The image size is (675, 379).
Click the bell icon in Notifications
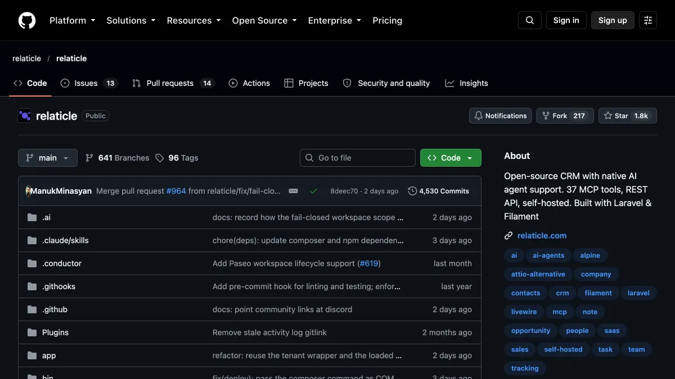point(479,116)
